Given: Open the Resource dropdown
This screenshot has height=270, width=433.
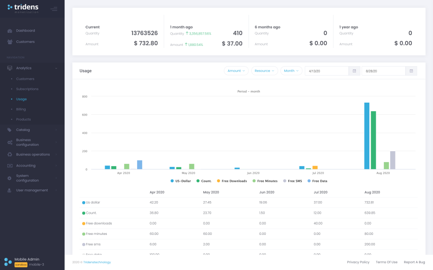Looking at the screenshot, I should [264, 71].
